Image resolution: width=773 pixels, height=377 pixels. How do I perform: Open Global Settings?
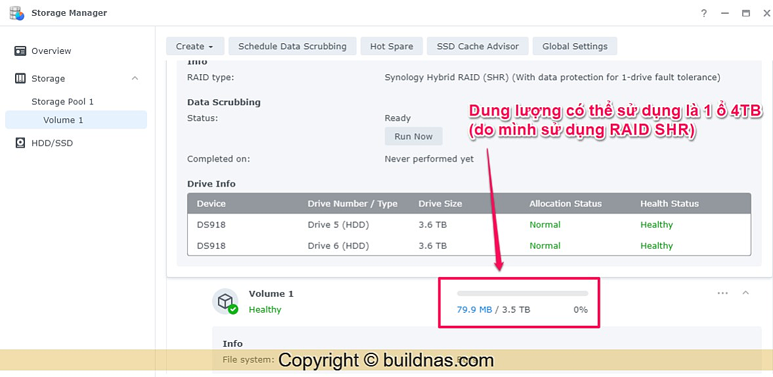pyautogui.click(x=575, y=47)
